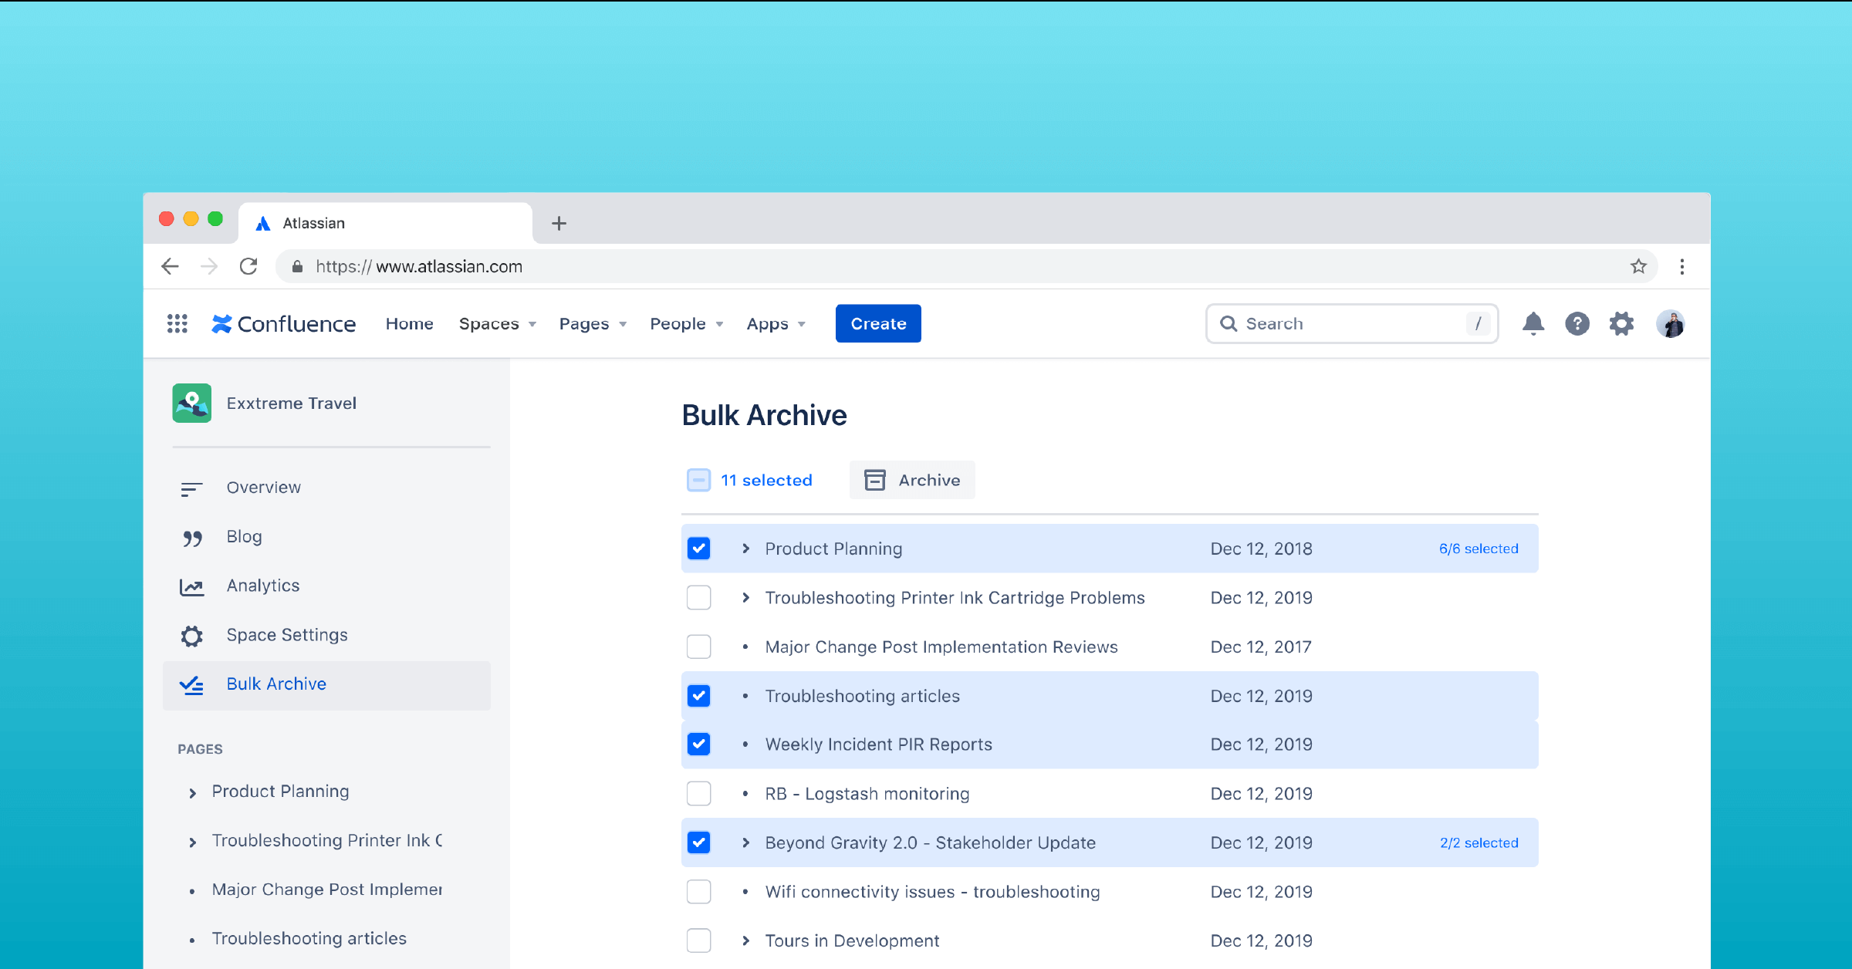Click into the Search field

1352,324
